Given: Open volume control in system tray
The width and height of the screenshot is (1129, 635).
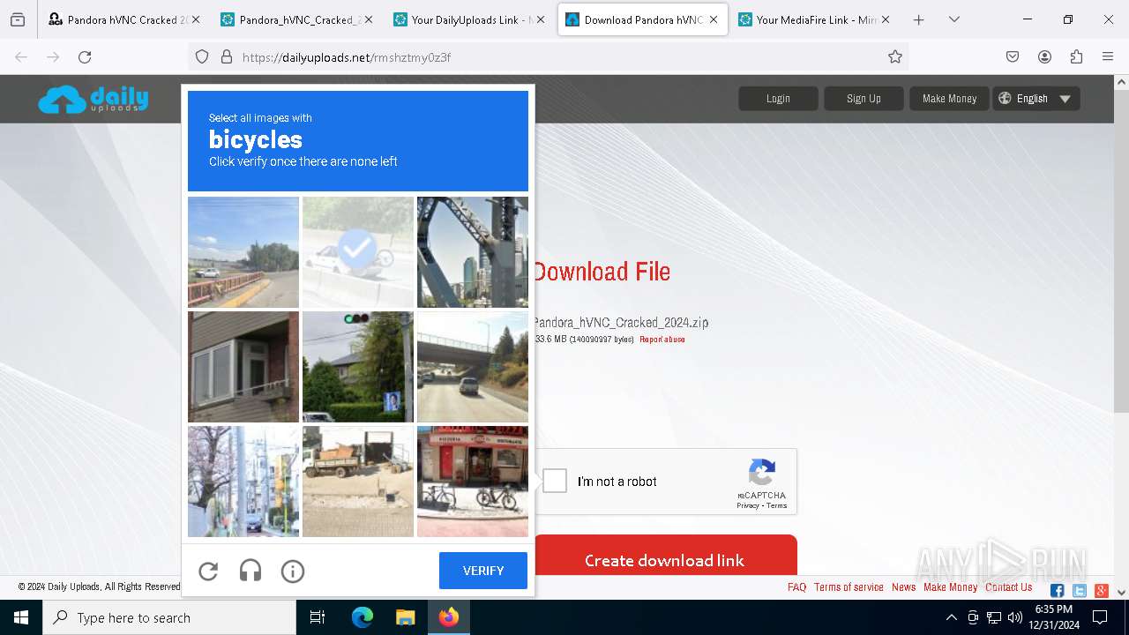Looking at the screenshot, I should pyautogui.click(x=1015, y=617).
